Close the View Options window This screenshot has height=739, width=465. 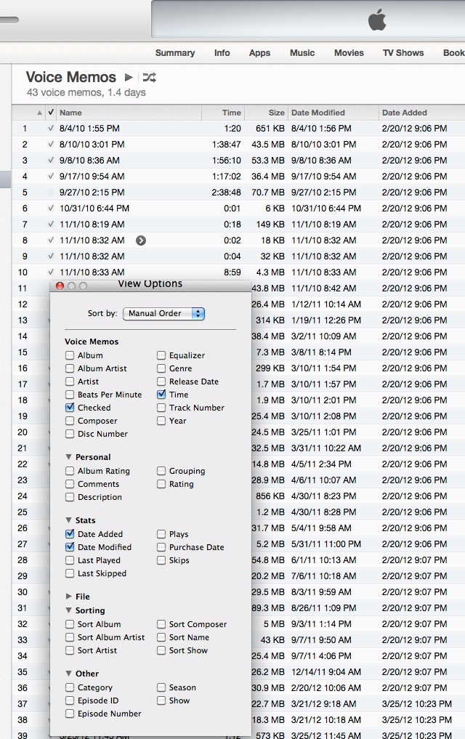point(60,286)
